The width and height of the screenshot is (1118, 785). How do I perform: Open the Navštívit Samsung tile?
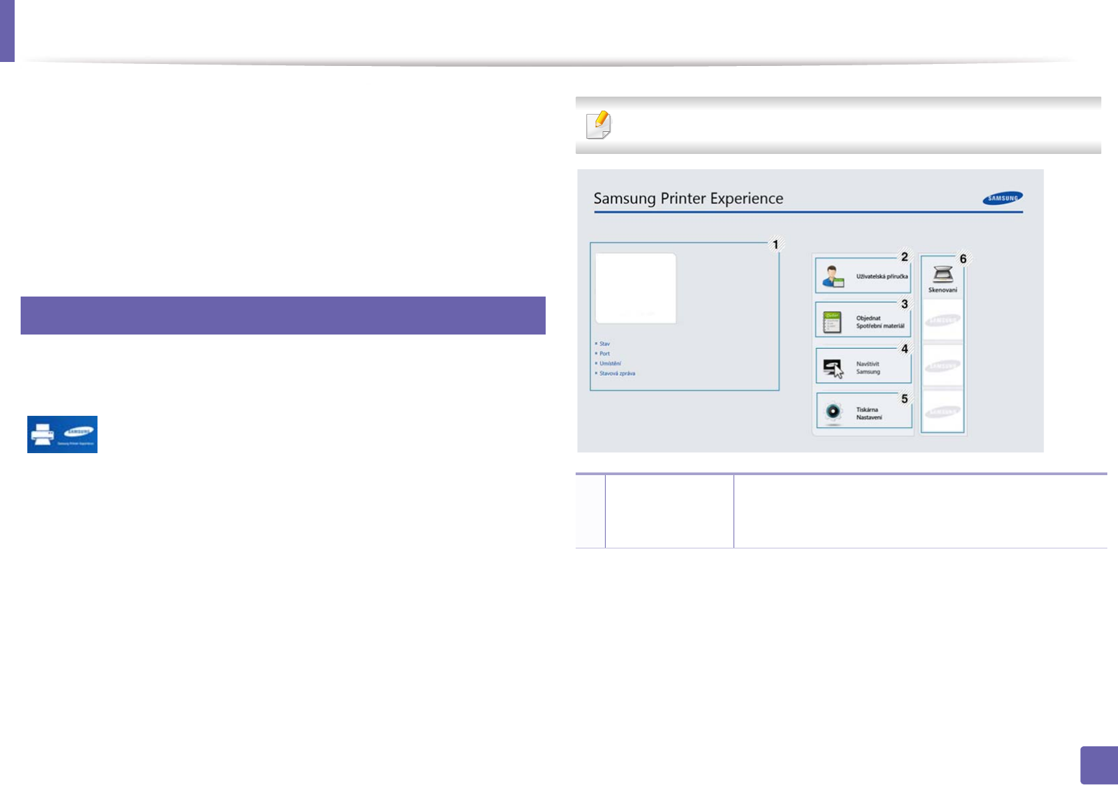[863, 366]
